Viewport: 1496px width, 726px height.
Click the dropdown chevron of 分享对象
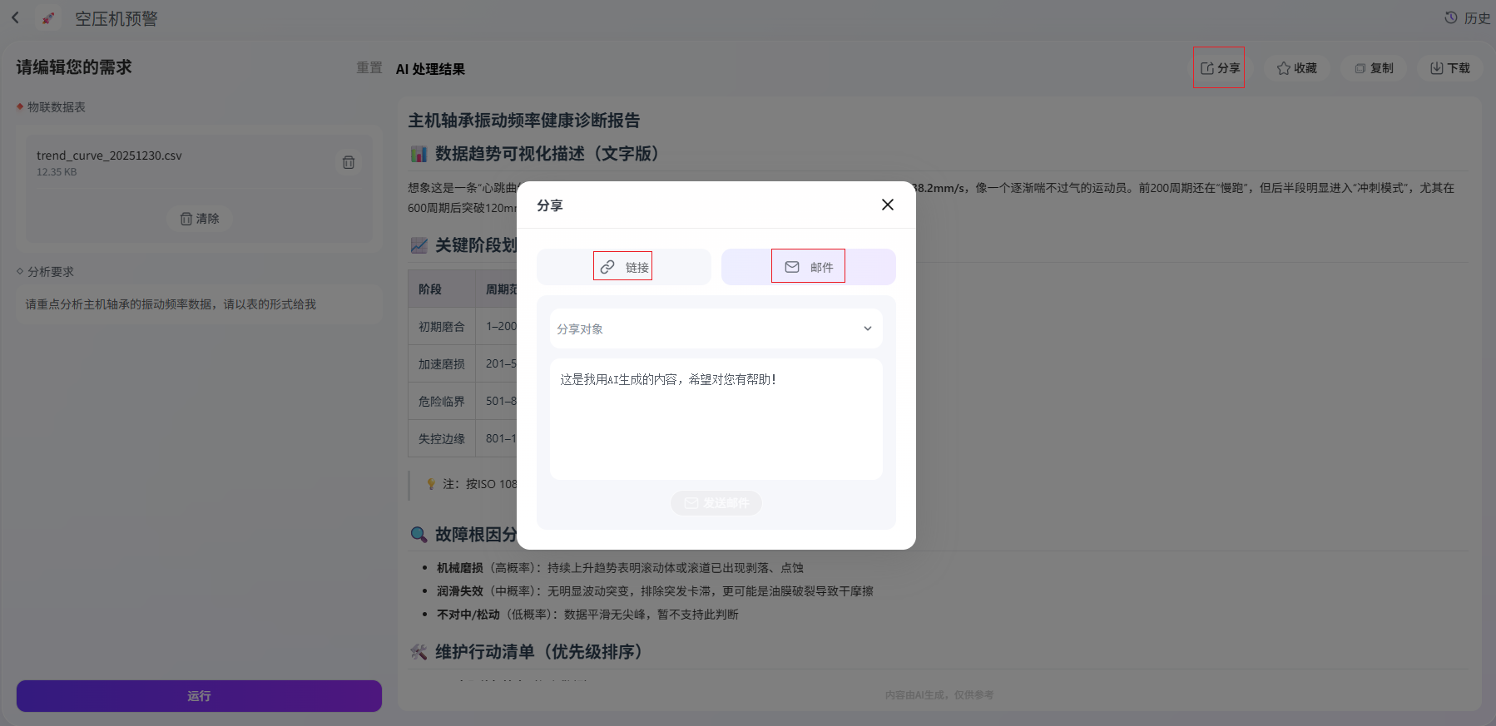point(868,328)
